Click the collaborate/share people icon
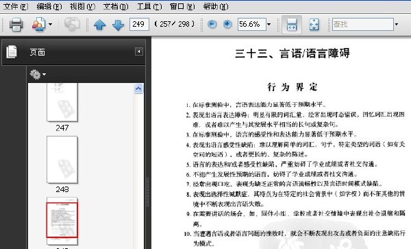The image size is (411, 249). (x=39, y=25)
